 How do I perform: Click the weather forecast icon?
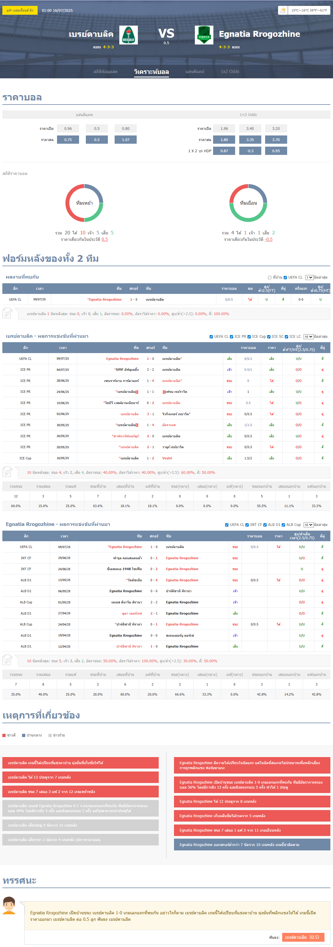pyautogui.click(x=283, y=10)
